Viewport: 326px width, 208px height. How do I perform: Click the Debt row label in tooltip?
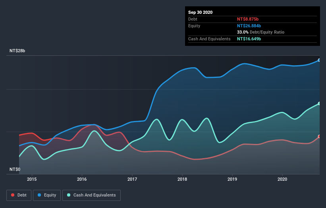click(193, 19)
